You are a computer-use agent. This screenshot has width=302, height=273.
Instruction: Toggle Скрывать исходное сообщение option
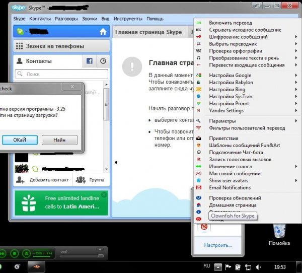coord(245,30)
